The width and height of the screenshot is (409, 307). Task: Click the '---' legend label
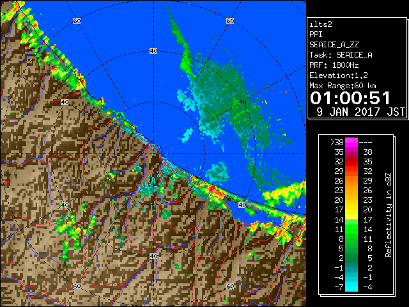click(366, 143)
